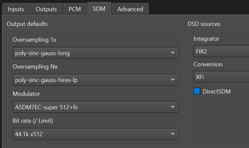Viewport: 249px width, 148px height.
Task: Click the arrow icon beside 44.1k x512
Action: [173, 134]
